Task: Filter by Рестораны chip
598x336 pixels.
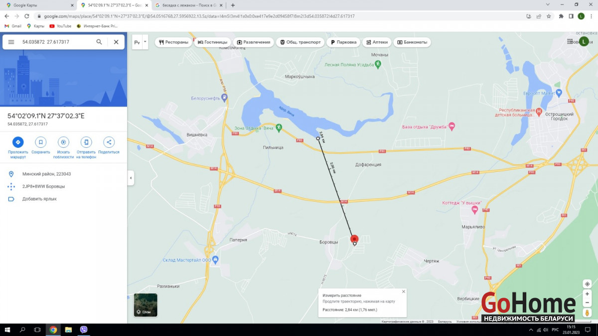Action: (x=174, y=42)
